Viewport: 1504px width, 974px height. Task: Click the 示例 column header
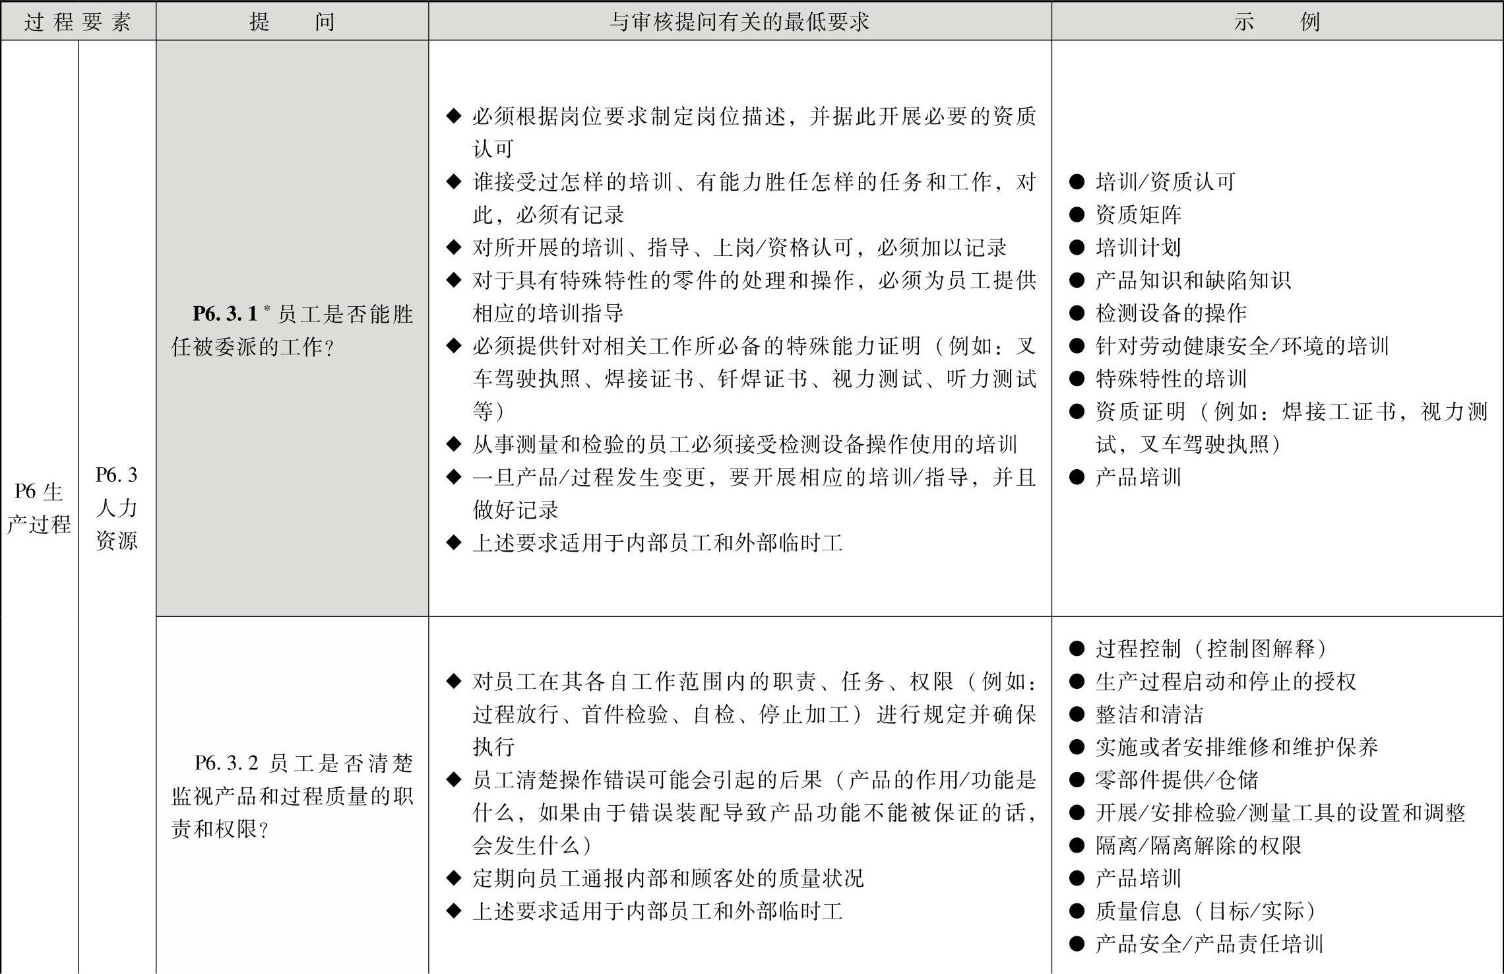[1277, 22]
